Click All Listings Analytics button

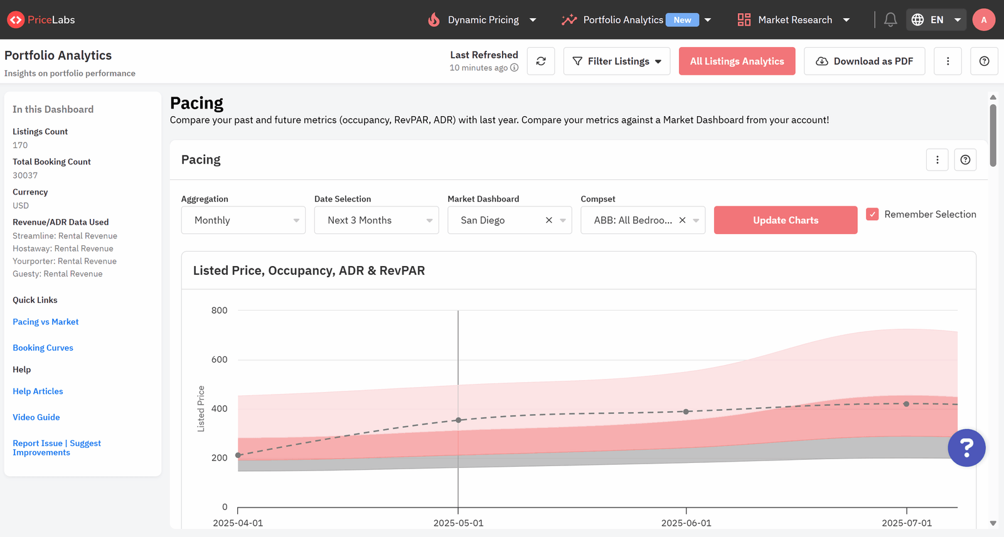(737, 61)
